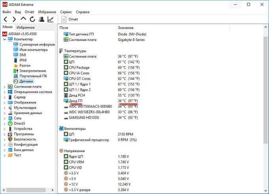269x194 pixels.
Task: Open the Отчёт menu in the menu bar
Action: [x=30, y=12]
